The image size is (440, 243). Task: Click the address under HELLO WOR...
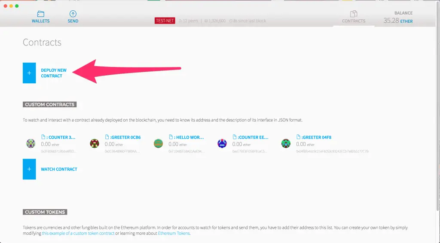[186, 152]
